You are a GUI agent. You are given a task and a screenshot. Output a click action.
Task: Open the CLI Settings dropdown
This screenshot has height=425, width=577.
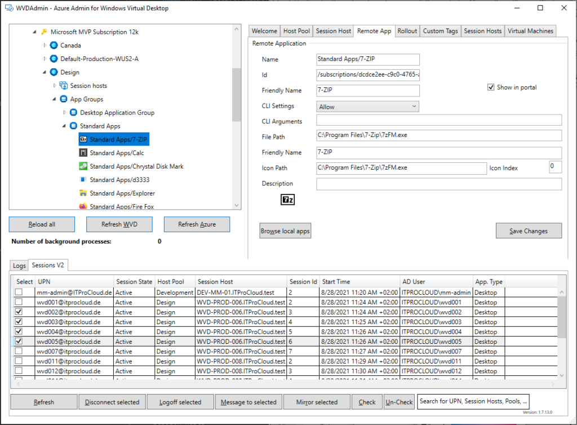[x=368, y=107]
